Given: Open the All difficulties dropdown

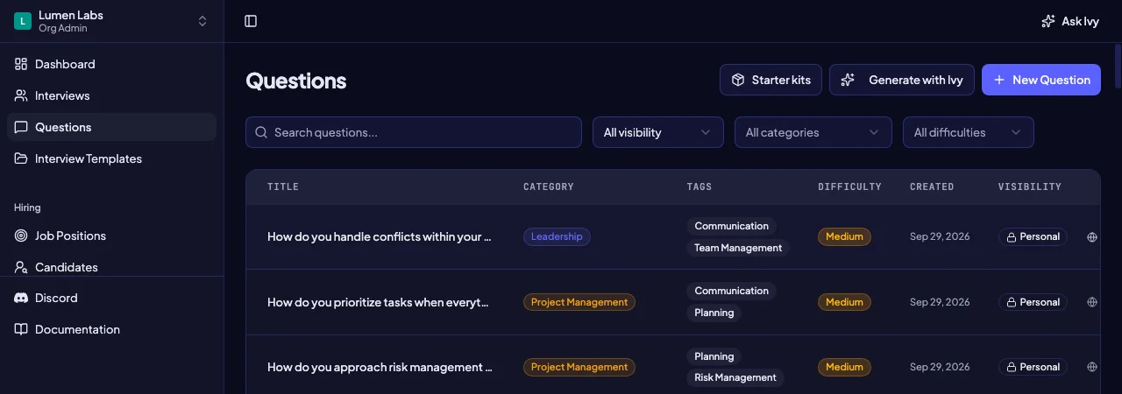Looking at the screenshot, I should point(969,132).
